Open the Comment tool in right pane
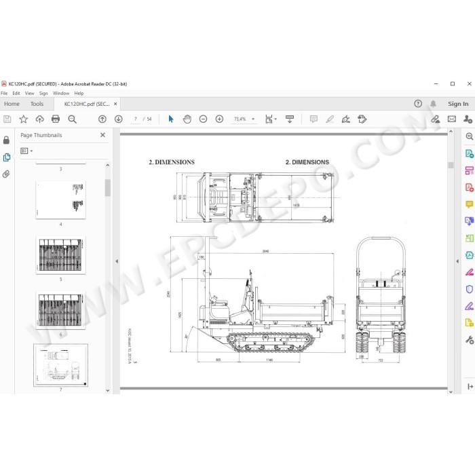Viewport: 475px width, 475px height. pos(470,204)
